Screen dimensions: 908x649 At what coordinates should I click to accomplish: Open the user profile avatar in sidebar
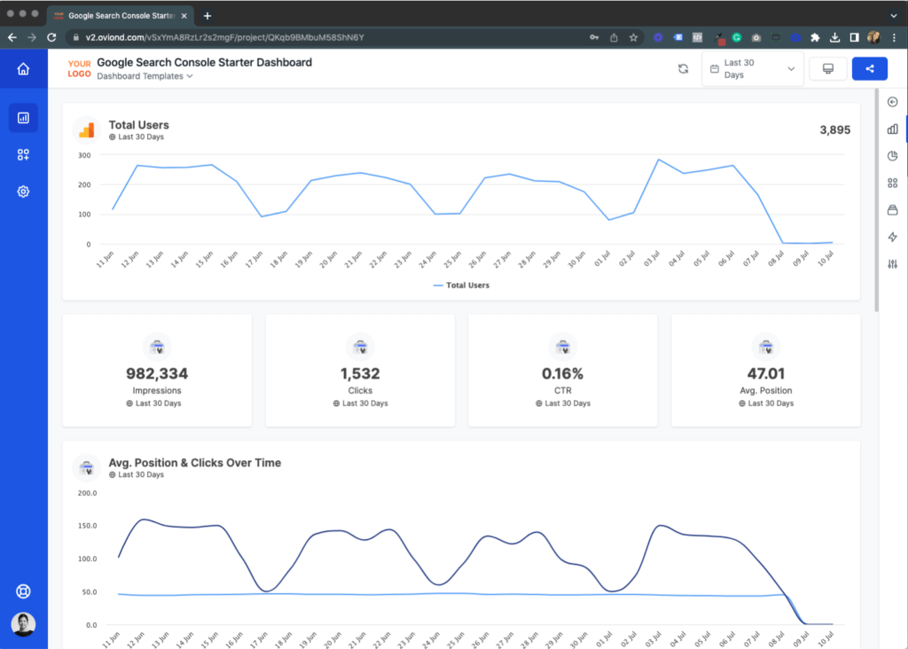point(23,624)
